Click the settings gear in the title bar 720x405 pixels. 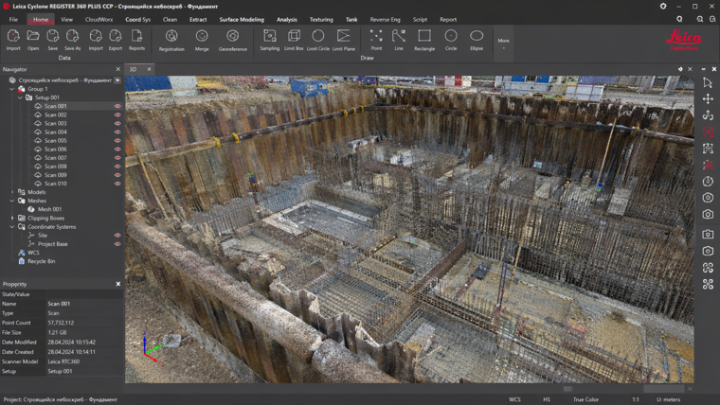click(663, 7)
